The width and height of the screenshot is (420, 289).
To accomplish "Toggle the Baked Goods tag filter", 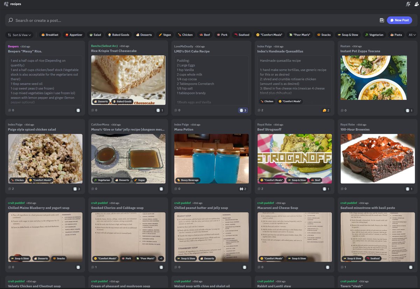I will [119, 35].
